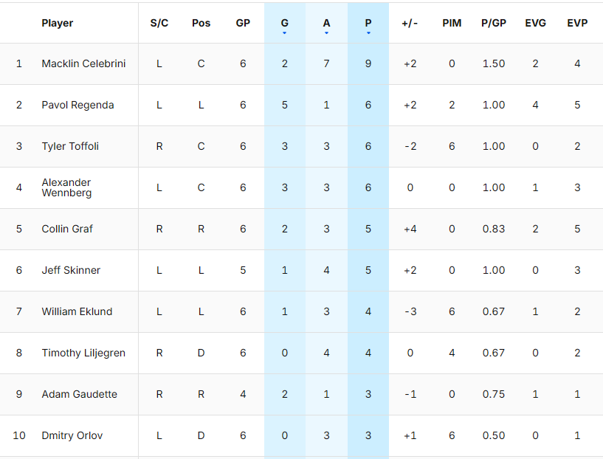Image resolution: width=603 pixels, height=459 pixels.
Task: Open Alexander Wennberg player profile
Action: (x=66, y=187)
